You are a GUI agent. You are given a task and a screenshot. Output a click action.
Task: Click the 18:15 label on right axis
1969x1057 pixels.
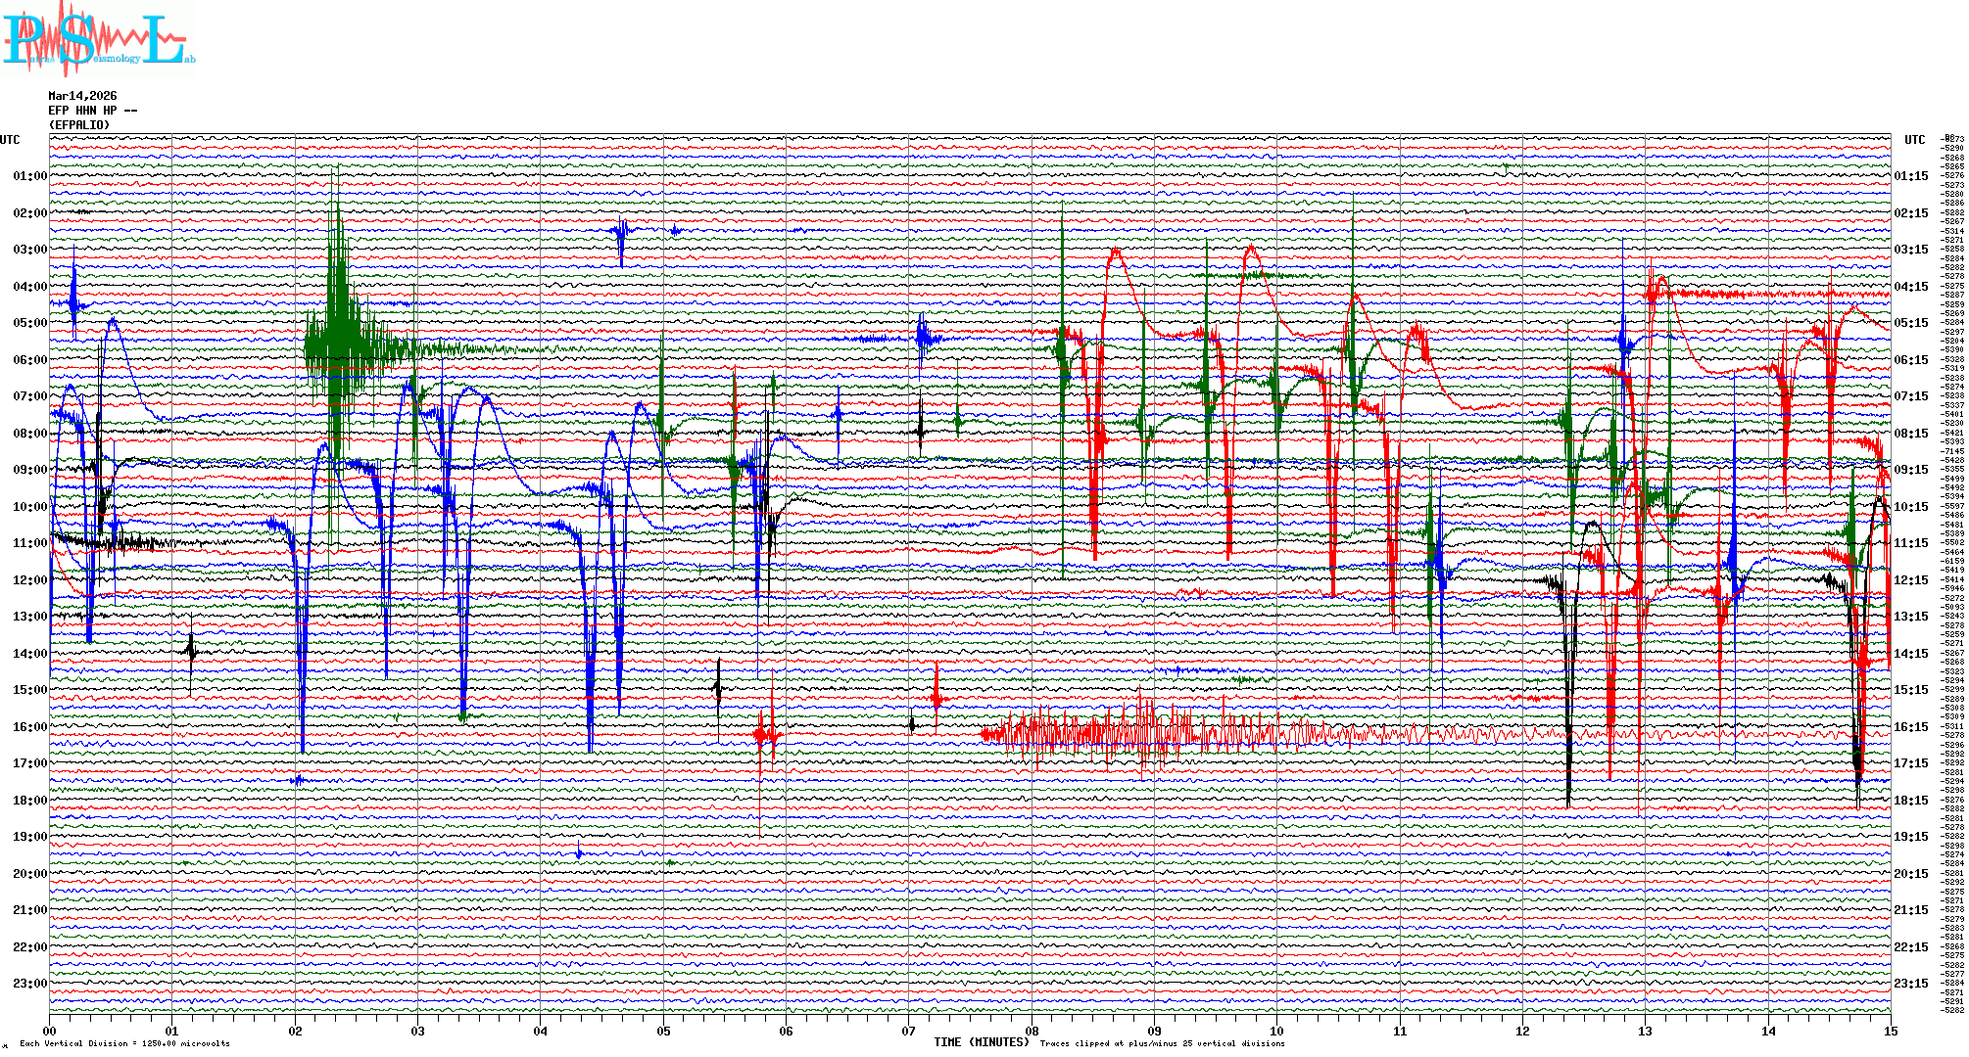[1910, 801]
